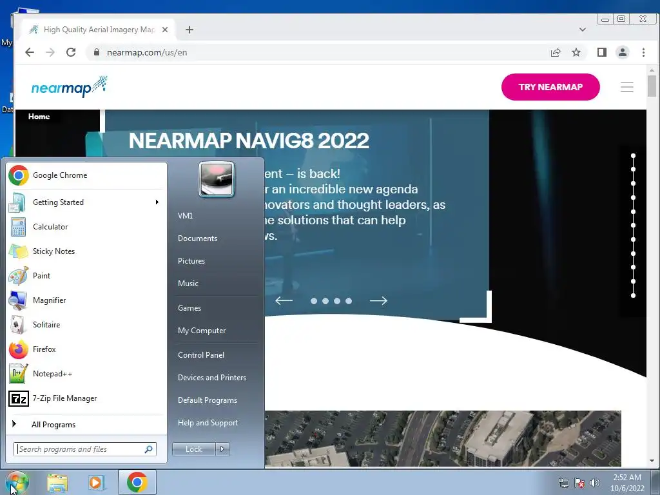The height and width of the screenshot is (495, 660).
Task: Open Sticky Notes
Action: coord(86,251)
